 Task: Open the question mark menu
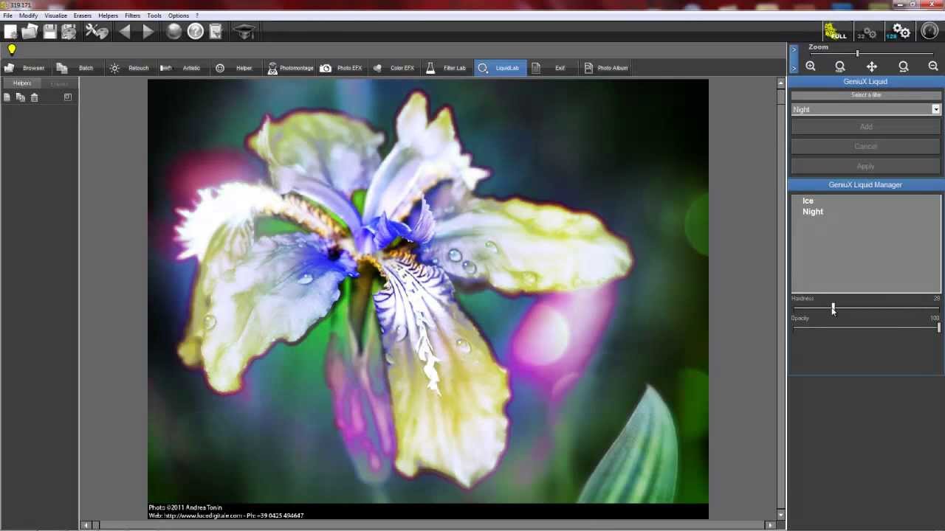(x=197, y=15)
